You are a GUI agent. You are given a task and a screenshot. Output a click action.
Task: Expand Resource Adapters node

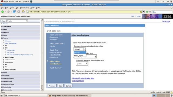4,57
